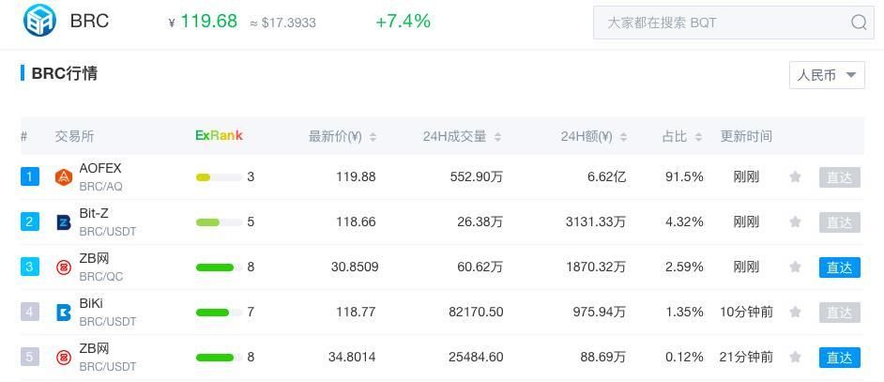
Task: Click 直达 button in AOFEX row
Action: pos(840,177)
